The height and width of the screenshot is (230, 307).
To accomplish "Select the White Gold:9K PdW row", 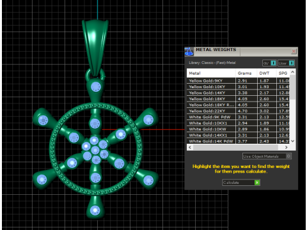I will (x=239, y=117).
